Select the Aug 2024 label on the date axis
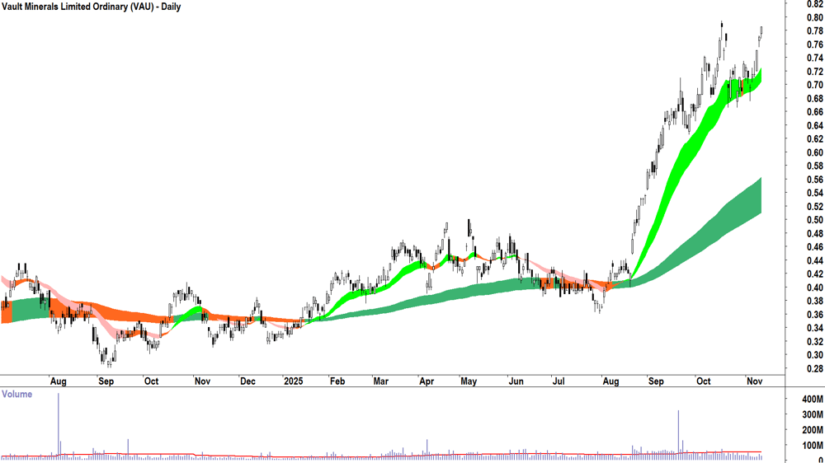825x463 pixels. (58, 381)
